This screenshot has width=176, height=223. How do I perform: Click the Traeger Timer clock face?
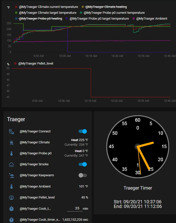[138, 147]
